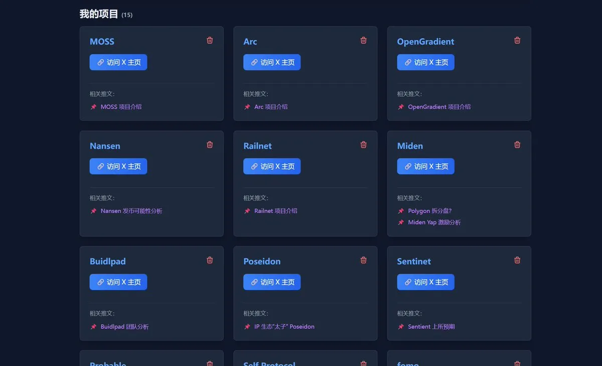Remove Buidlpad with the trash icon
This screenshot has height=366, width=602.
210,260
